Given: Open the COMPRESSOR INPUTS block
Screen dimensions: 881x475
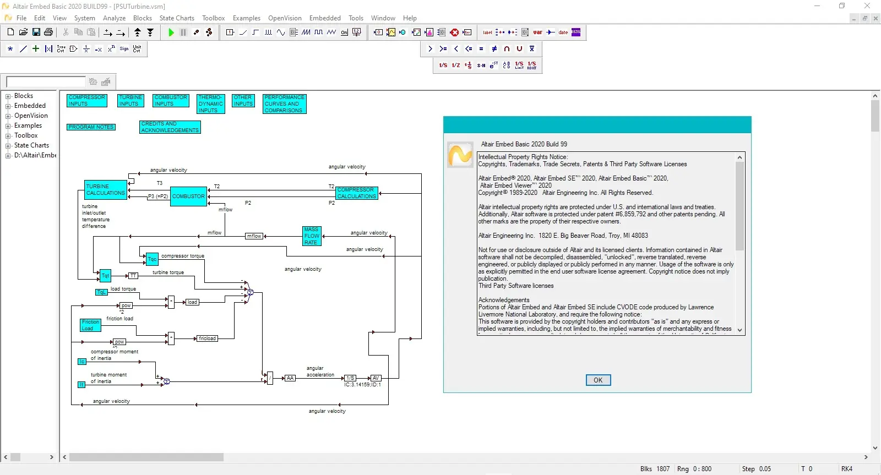Looking at the screenshot, I should pos(87,101).
